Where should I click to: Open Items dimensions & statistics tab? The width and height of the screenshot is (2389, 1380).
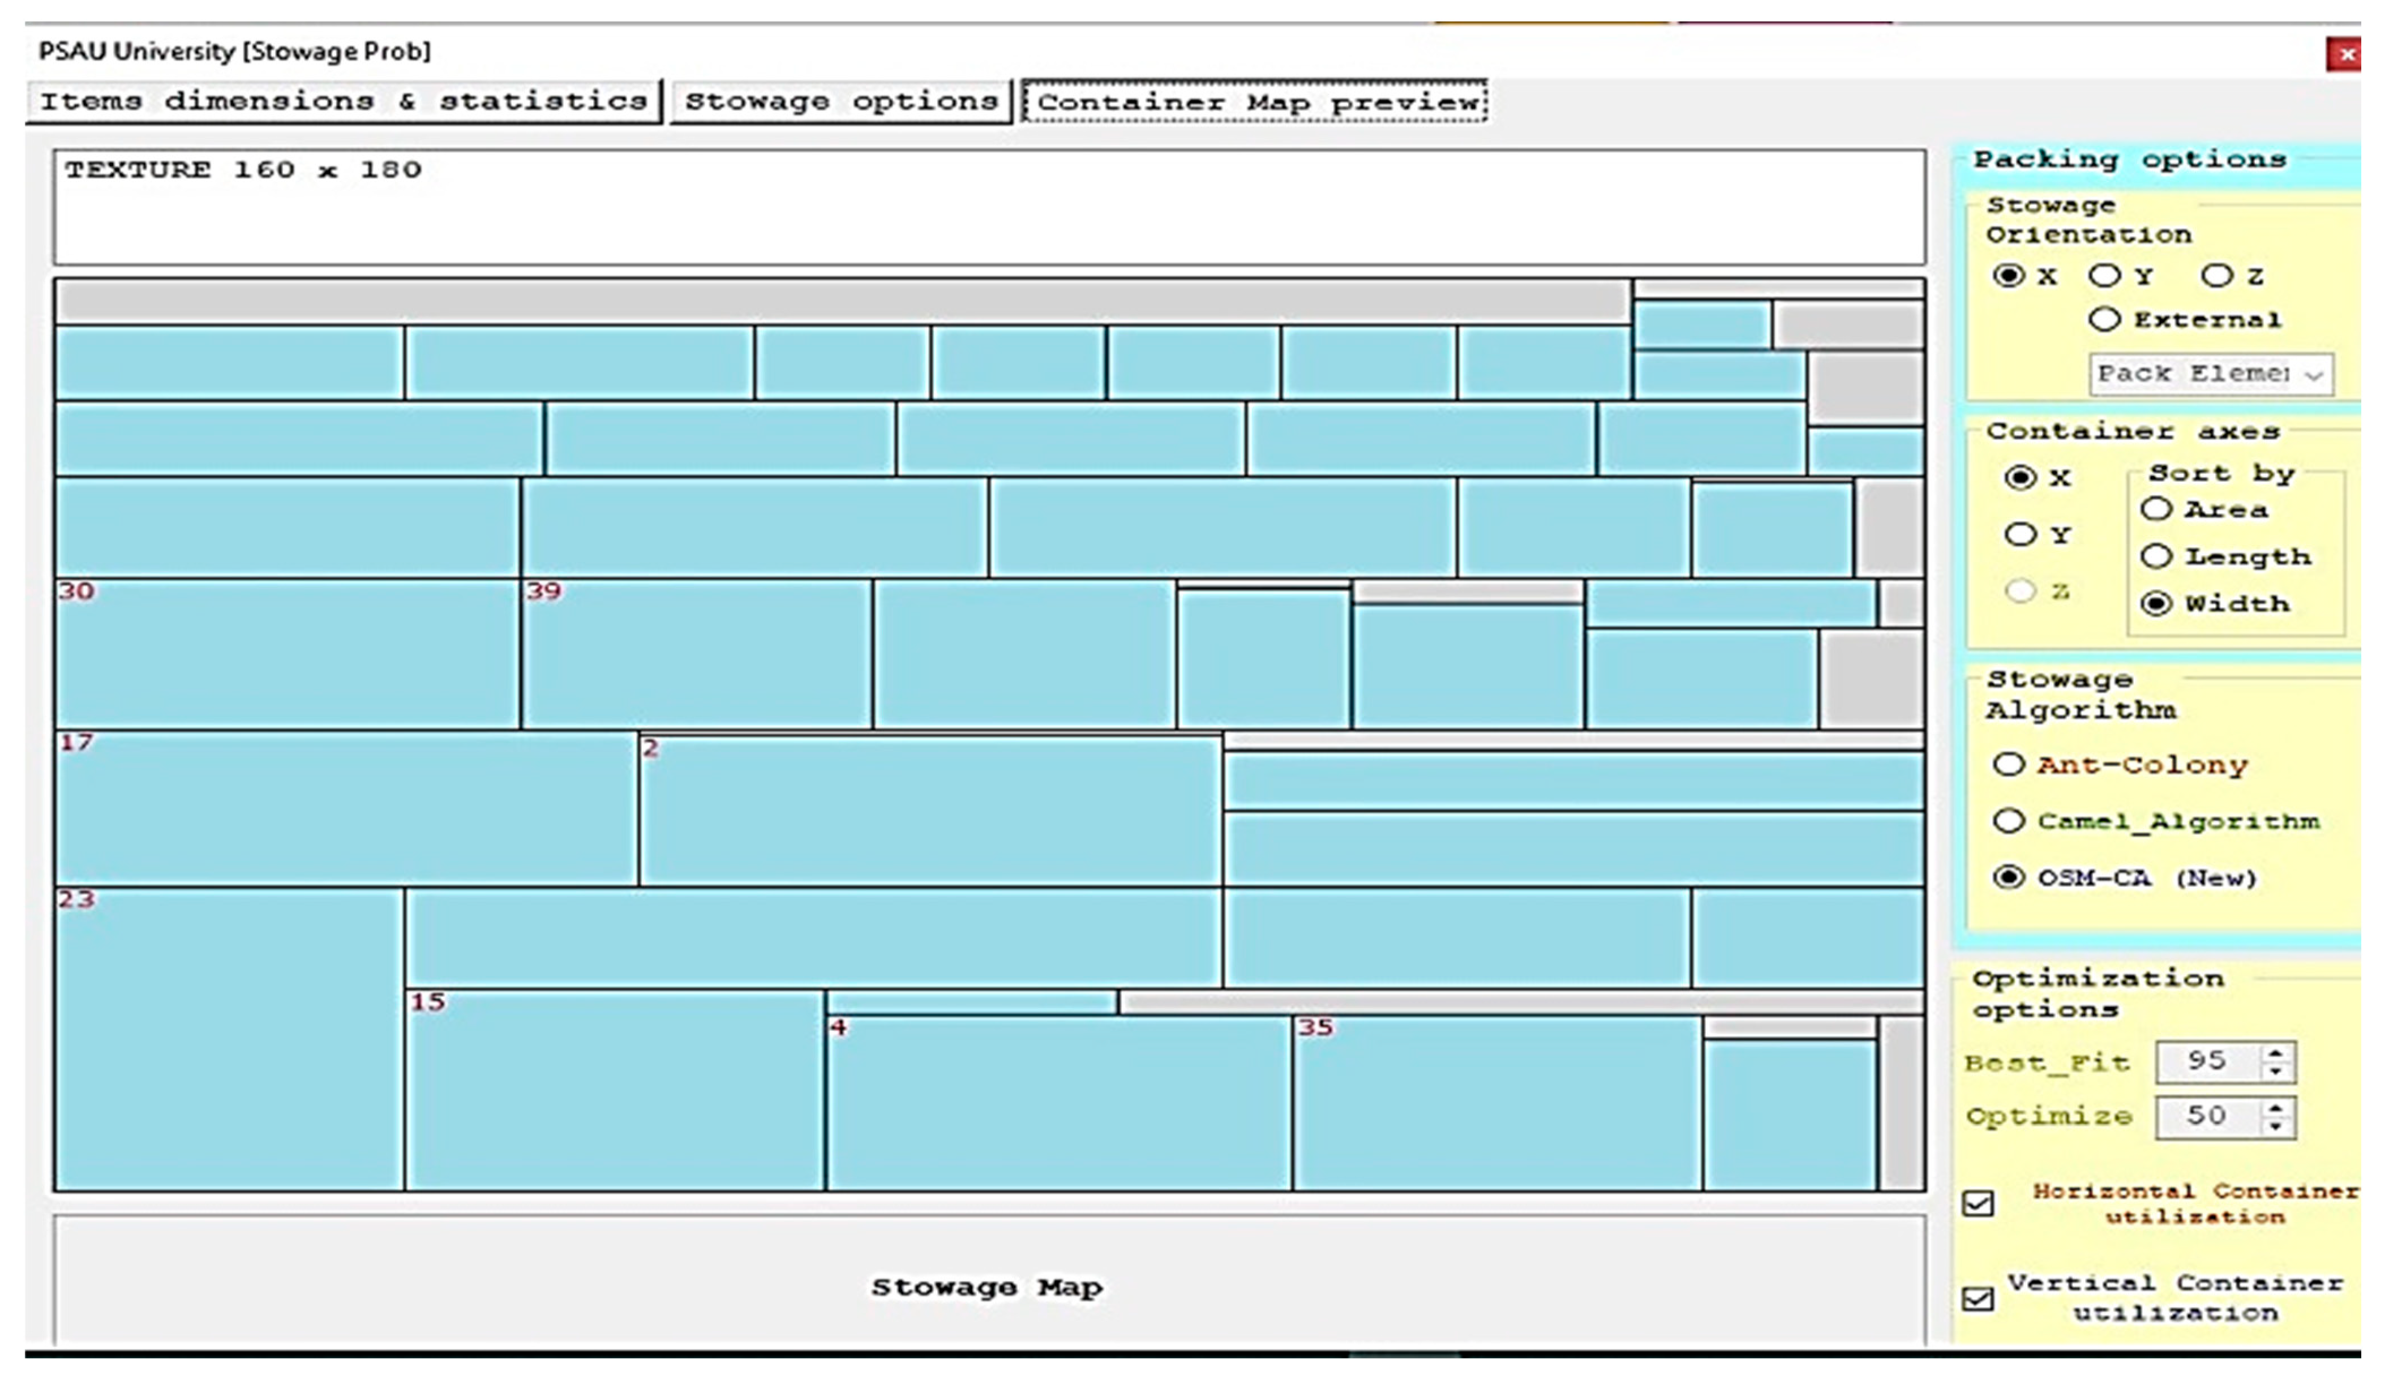click(343, 101)
